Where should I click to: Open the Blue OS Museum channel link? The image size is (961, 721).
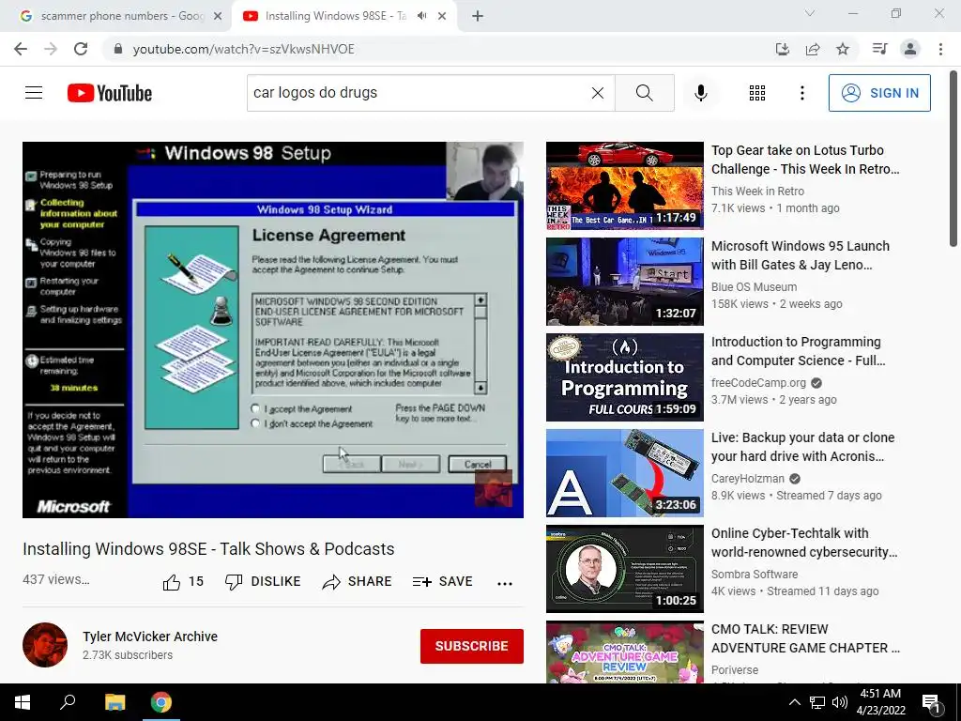754,287
